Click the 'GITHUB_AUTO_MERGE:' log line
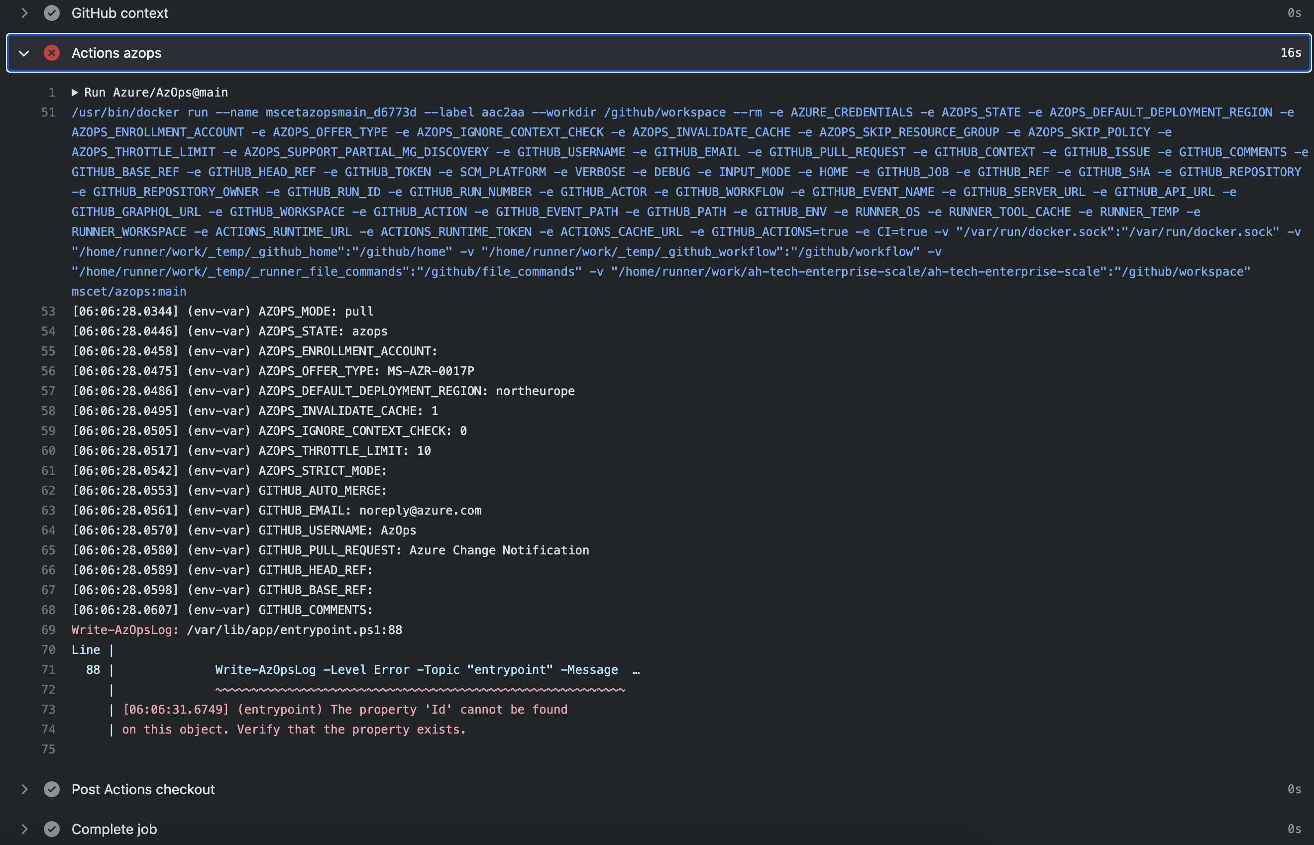The image size is (1314, 845). (x=229, y=490)
